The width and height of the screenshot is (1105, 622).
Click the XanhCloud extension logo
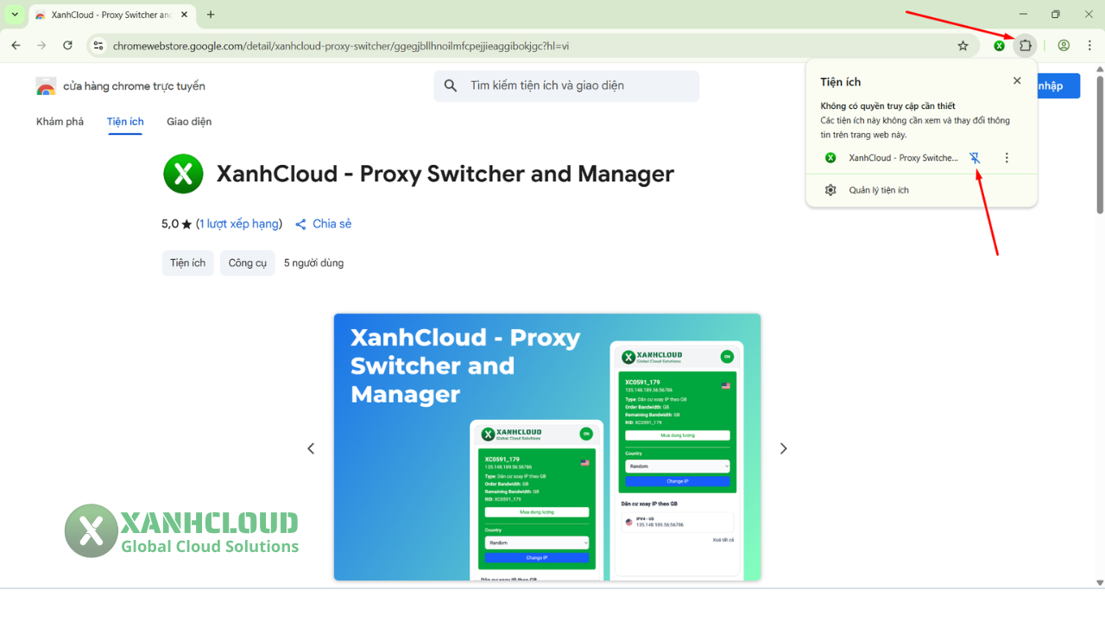click(x=183, y=174)
